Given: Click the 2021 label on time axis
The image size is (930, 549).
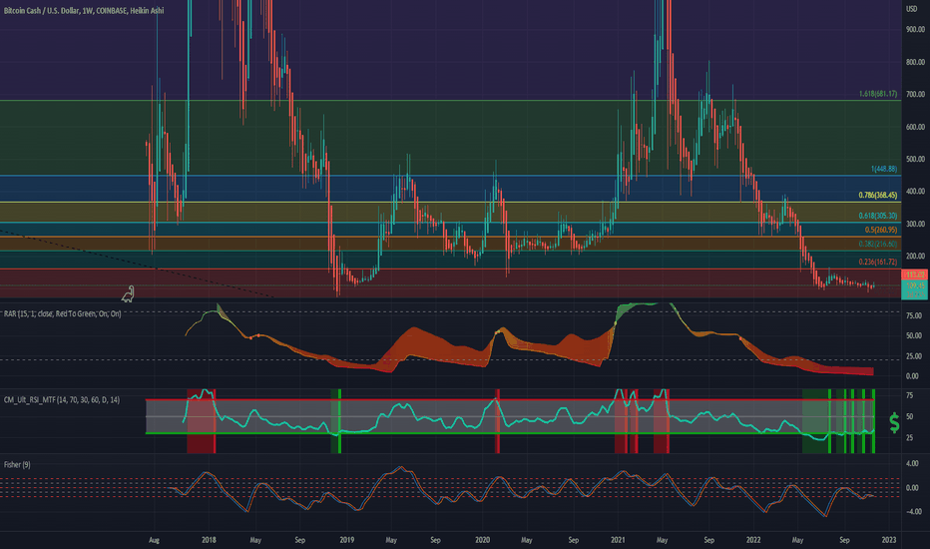Looking at the screenshot, I should 618,540.
